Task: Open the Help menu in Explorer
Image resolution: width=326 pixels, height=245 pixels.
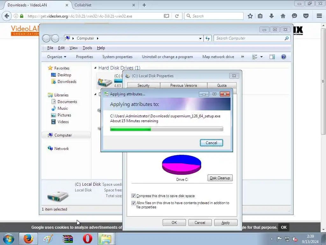Action: pos(101,48)
